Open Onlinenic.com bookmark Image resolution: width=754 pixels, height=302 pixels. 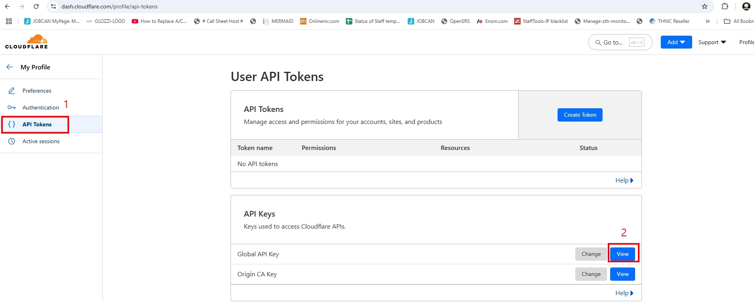(x=320, y=21)
